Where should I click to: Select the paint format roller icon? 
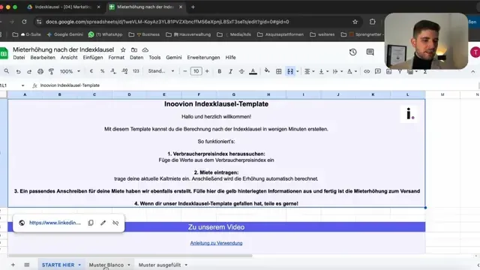coord(51,71)
